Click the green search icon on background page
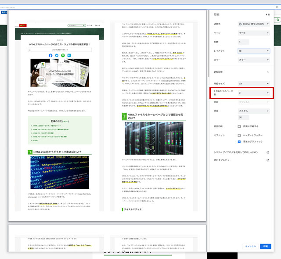 tap(278, 20)
